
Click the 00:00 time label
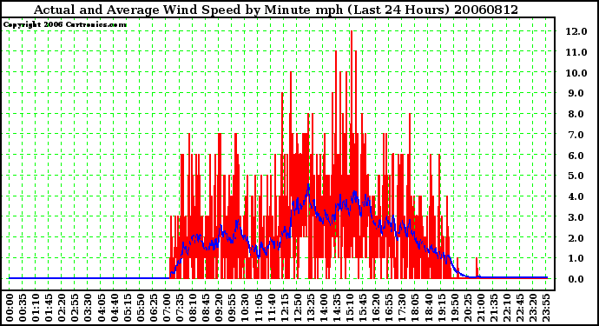(x=10, y=309)
